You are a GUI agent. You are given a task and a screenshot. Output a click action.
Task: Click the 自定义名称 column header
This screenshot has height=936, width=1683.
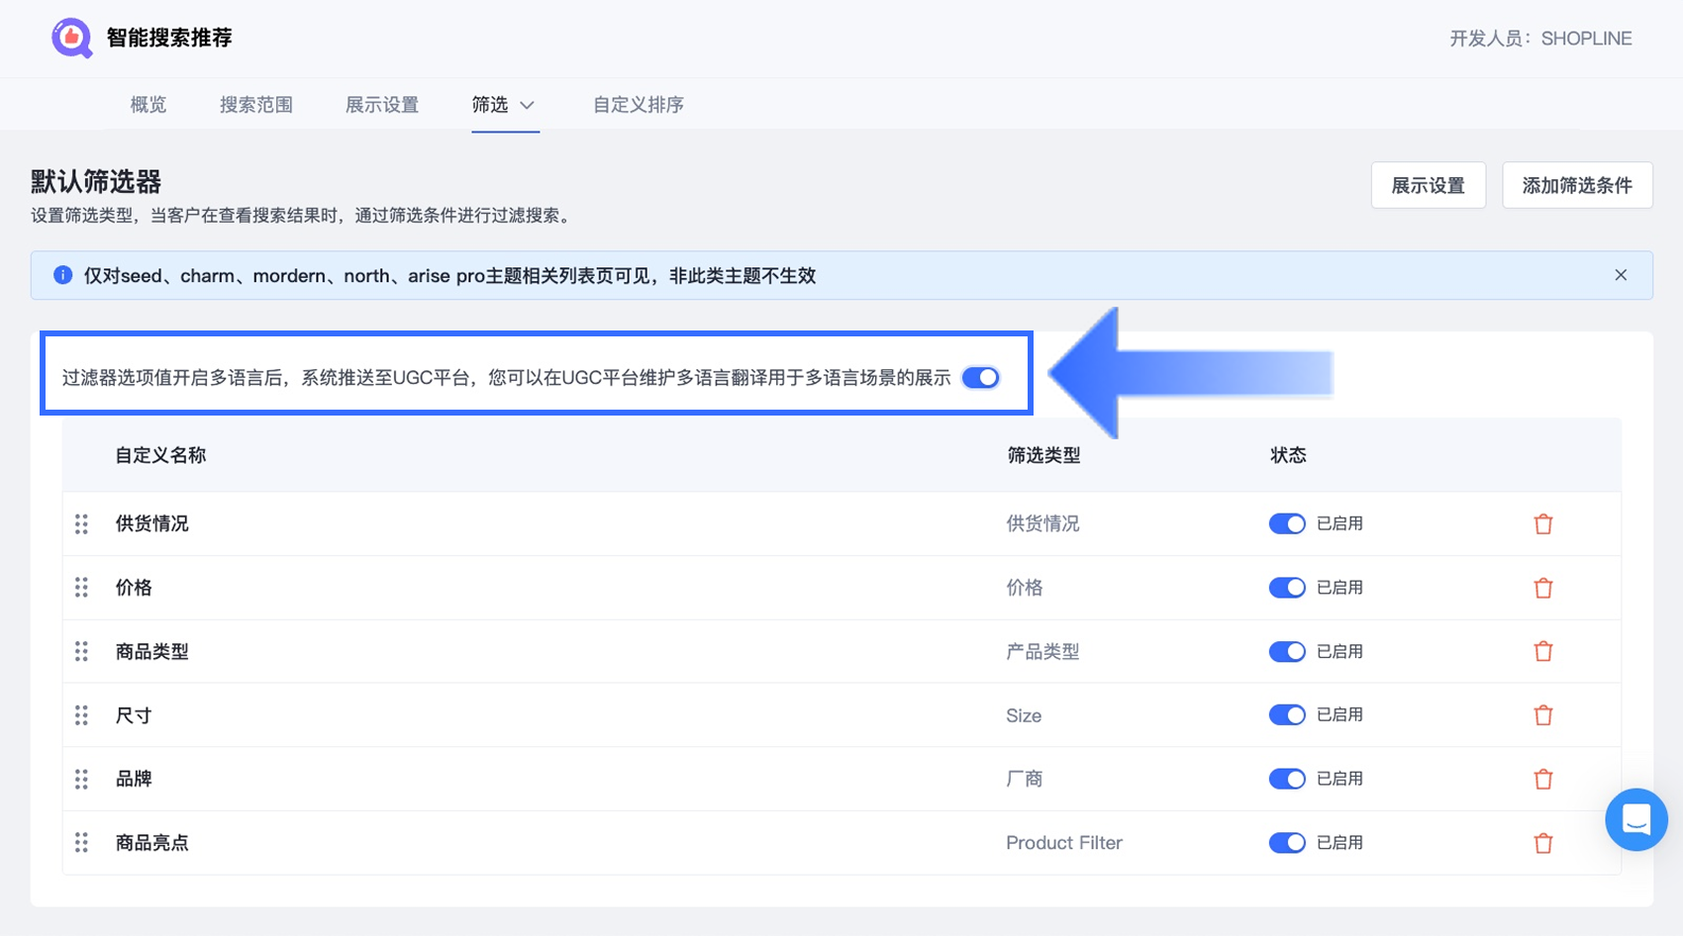click(160, 455)
